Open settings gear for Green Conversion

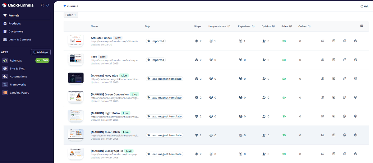pos(356,97)
